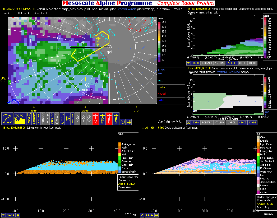Screen dimensions: 277x218
Task: Toggle the RIVERS overlay
Action: tap(39, 119)
